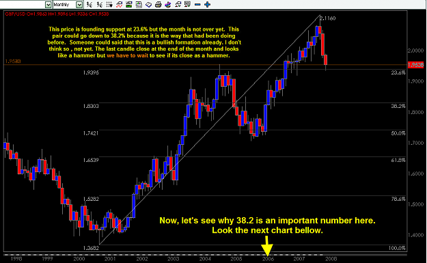Click the first currency symbol toolbar icon

pyautogui.click(x=89, y=4)
